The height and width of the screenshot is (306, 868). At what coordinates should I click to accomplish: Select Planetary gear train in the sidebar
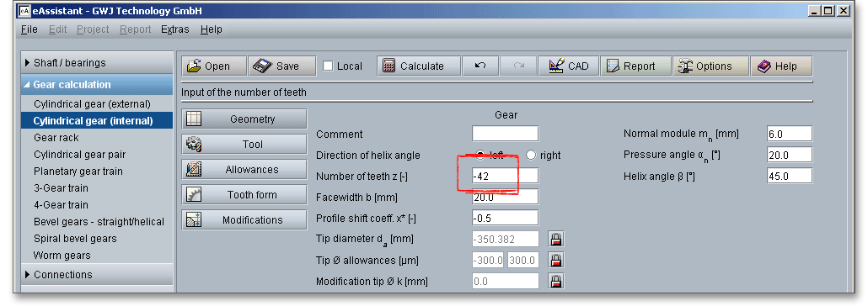coord(78,171)
